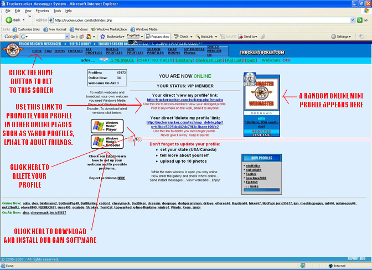Open the Tools menu

57,11
